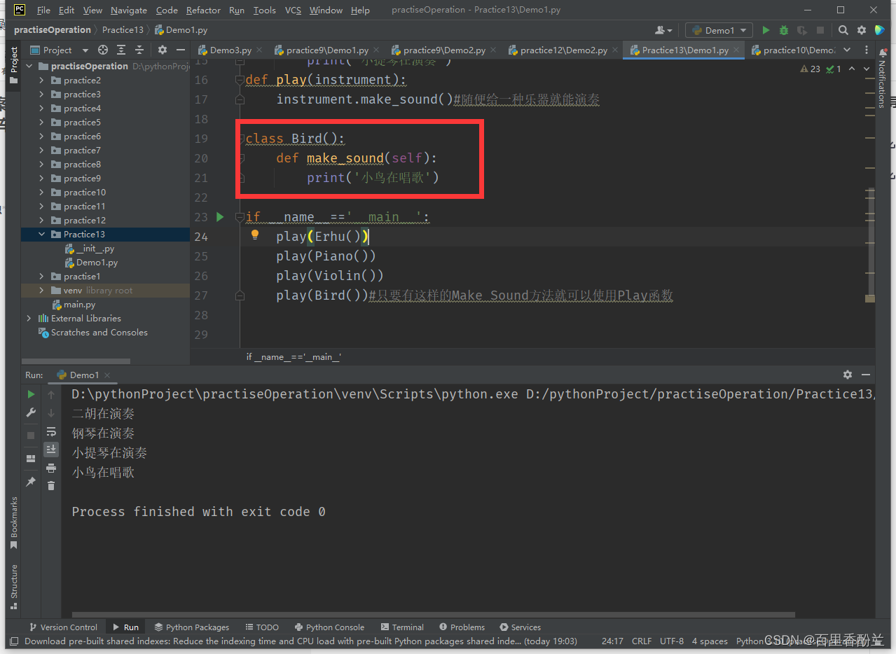Viewport: 896px width, 654px height.
Task: Click CRLF line separator in status bar
Action: [x=642, y=641]
